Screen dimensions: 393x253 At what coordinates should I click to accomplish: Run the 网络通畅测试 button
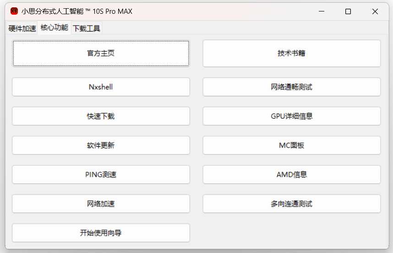click(x=291, y=87)
